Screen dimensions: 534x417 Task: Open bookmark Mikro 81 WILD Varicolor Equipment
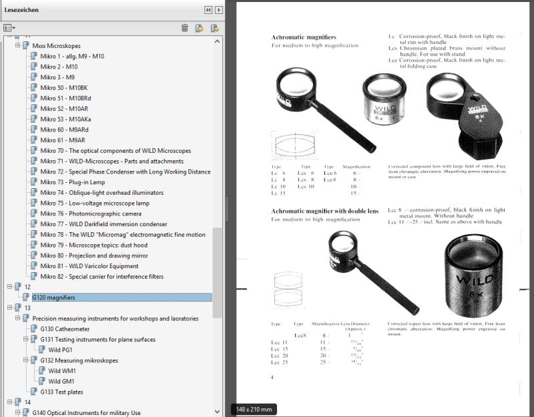click(89, 266)
